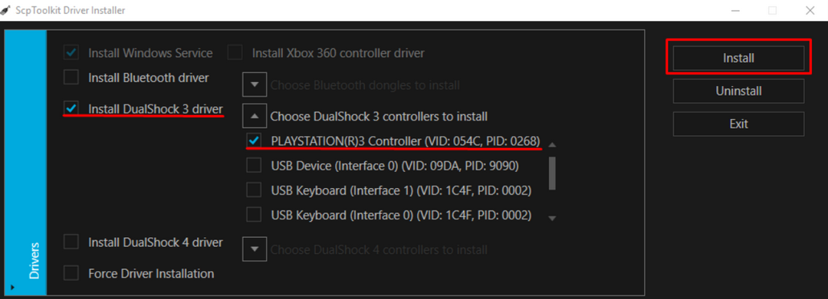
Task: Expand the Bluetooth dongles dropdown arrow
Action: 255,84
